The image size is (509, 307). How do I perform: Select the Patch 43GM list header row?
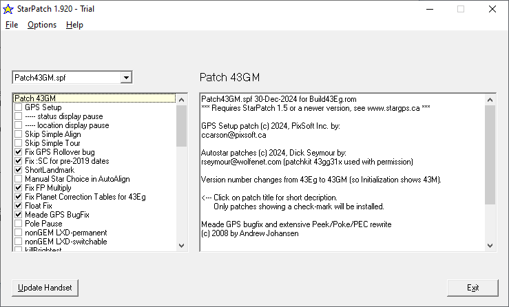pyautogui.click(x=94, y=98)
